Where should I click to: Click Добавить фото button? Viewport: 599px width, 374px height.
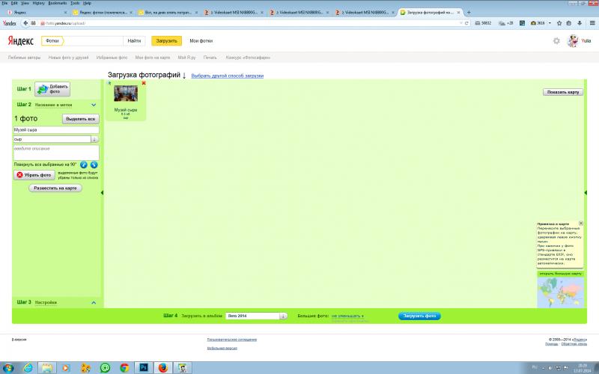click(52, 89)
